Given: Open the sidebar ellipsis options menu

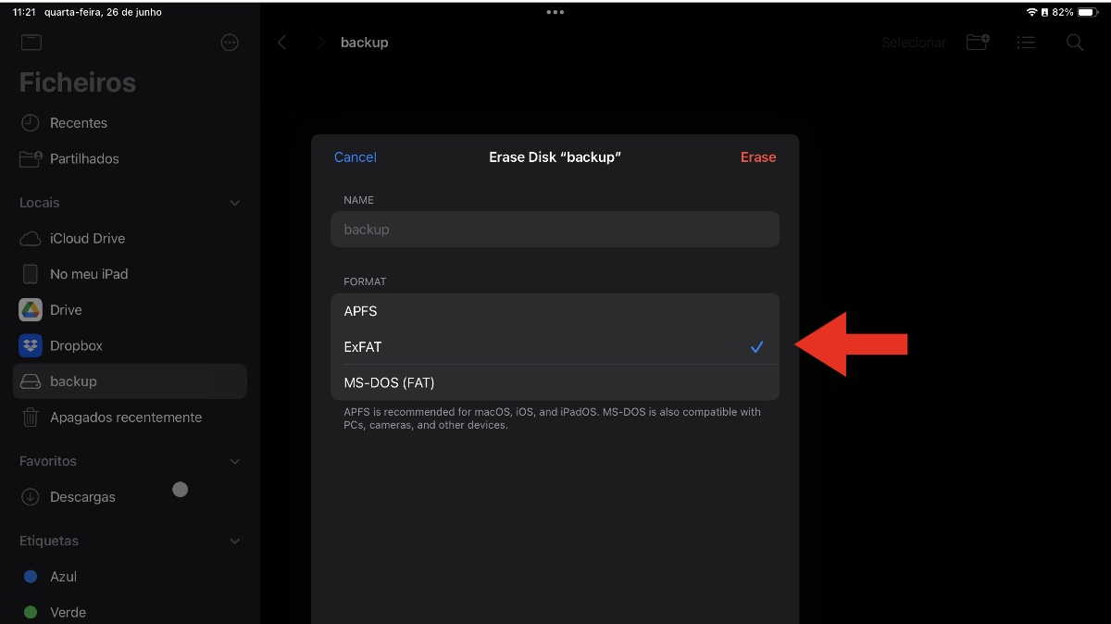Looking at the screenshot, I should [230, 43].
